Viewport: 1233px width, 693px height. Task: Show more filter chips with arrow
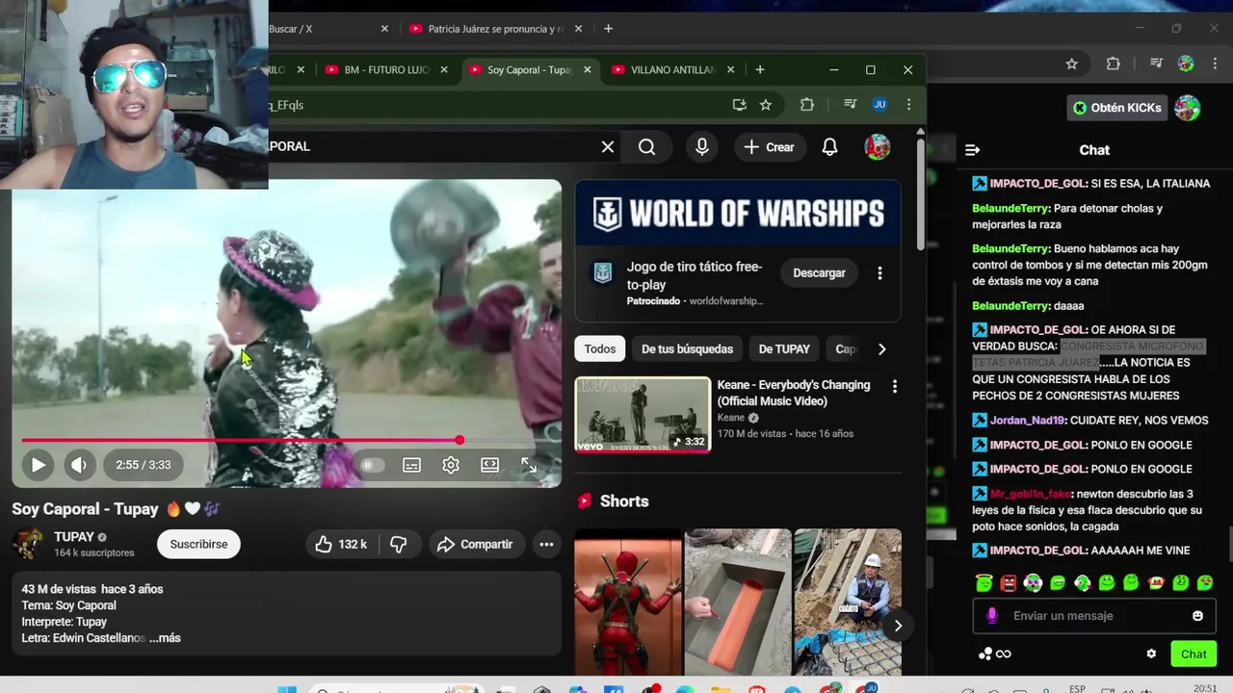(x=881, y=349)
